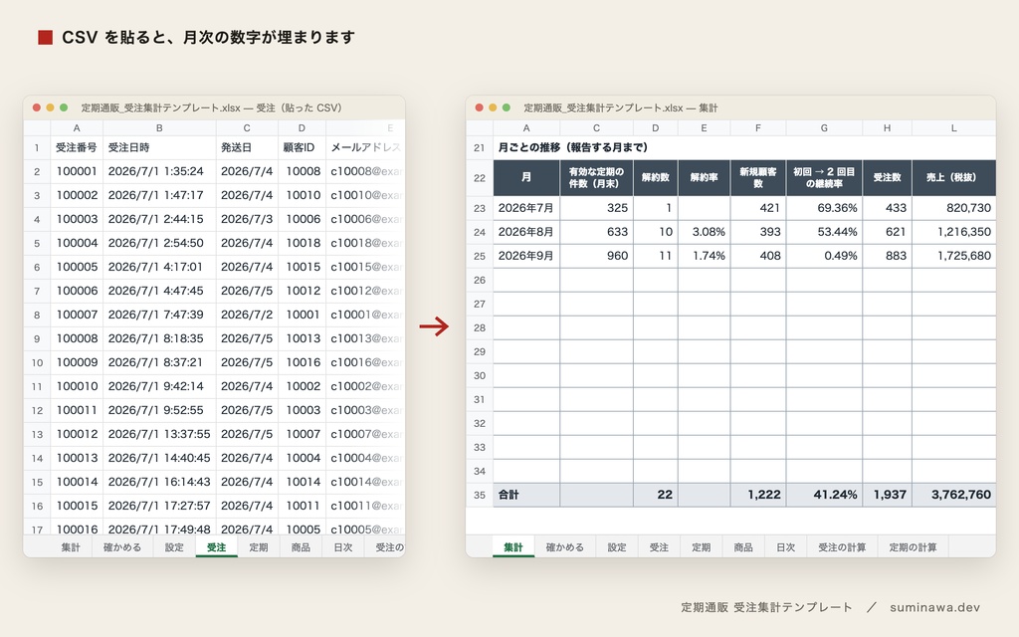Click the 顧客ID header cell

302,147
